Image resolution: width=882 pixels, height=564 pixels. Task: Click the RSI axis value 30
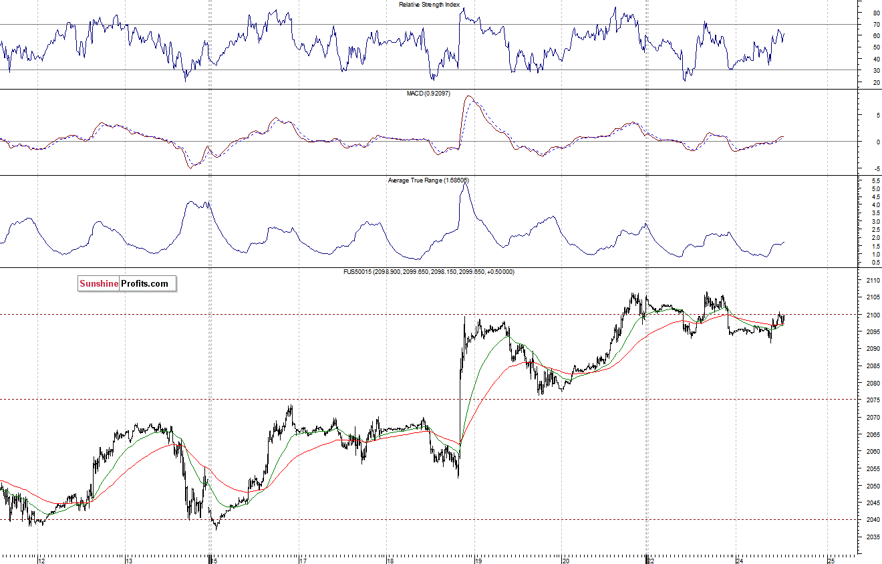(876, 70)
